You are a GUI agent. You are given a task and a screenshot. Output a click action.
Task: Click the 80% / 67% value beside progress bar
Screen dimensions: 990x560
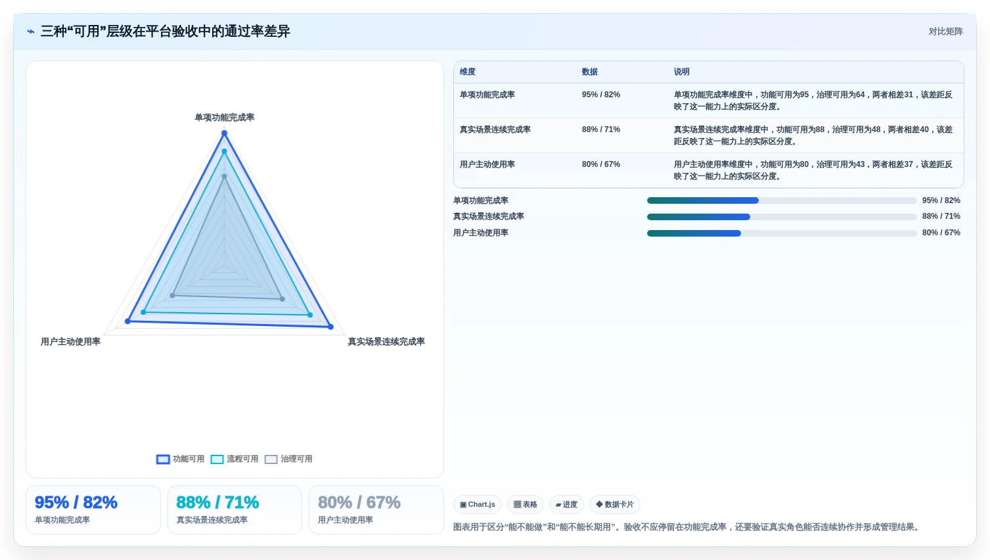point(941,233)
